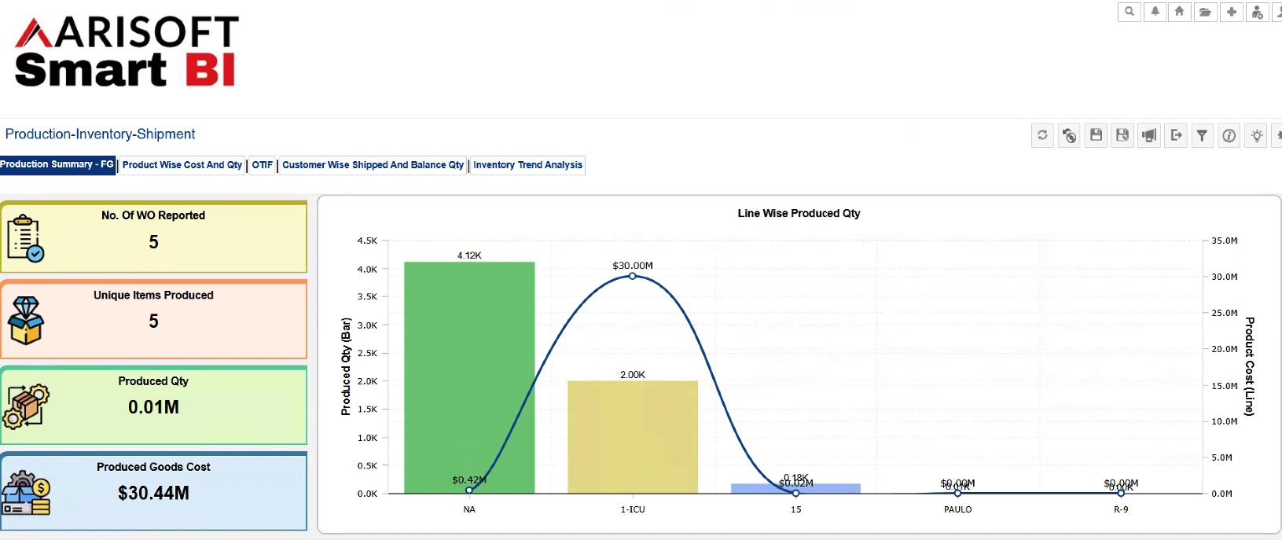The image size is (1282, 540).
Task: Click the Production-Inventory-Shipment title
Action: (101, 134)
